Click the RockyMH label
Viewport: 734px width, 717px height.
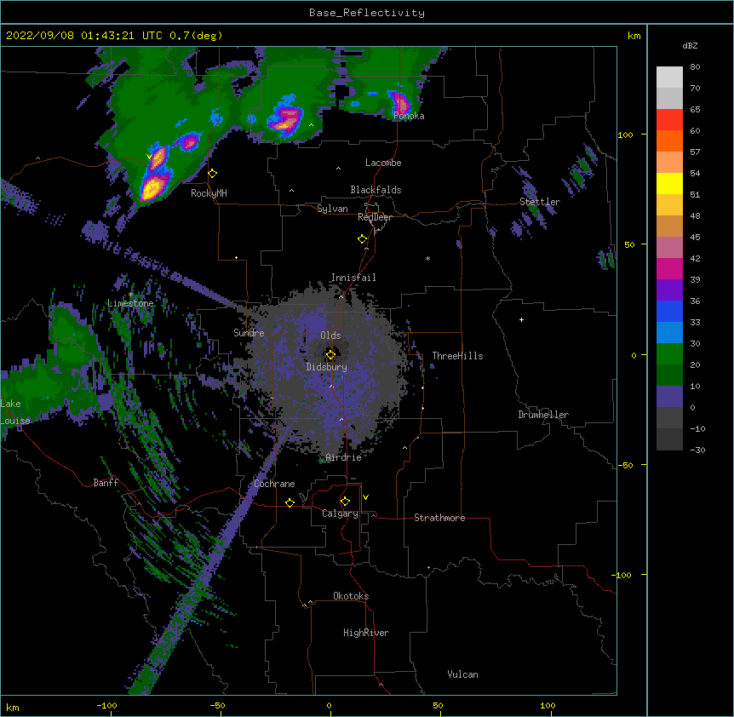pyautogui.click(x=209, y=193)
